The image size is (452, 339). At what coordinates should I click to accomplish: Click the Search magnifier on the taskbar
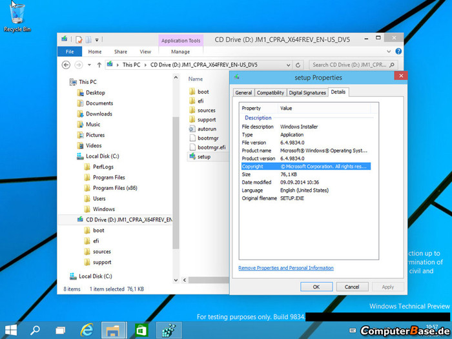36,330
